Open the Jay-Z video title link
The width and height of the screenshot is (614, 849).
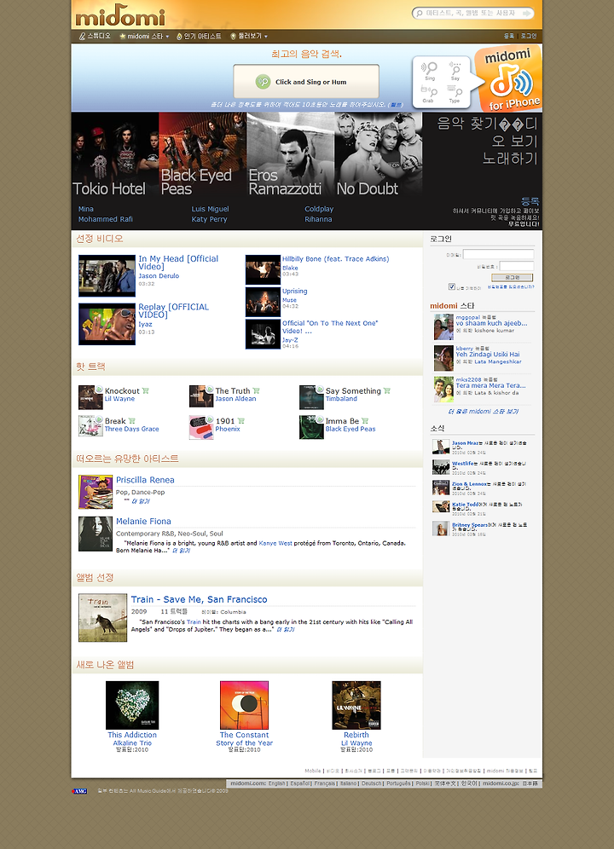[x=329, y=327]
